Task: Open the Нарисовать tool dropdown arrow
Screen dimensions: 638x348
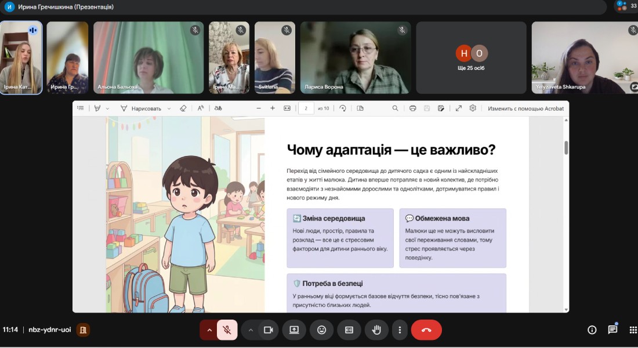Action: (x=169, y=108)
